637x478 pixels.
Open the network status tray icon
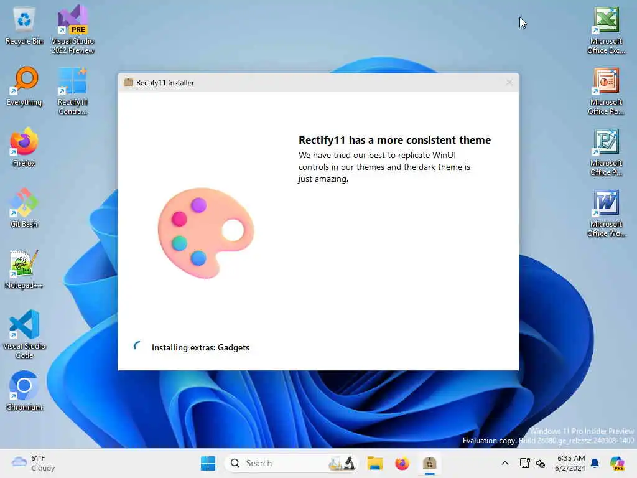[524, 463]
